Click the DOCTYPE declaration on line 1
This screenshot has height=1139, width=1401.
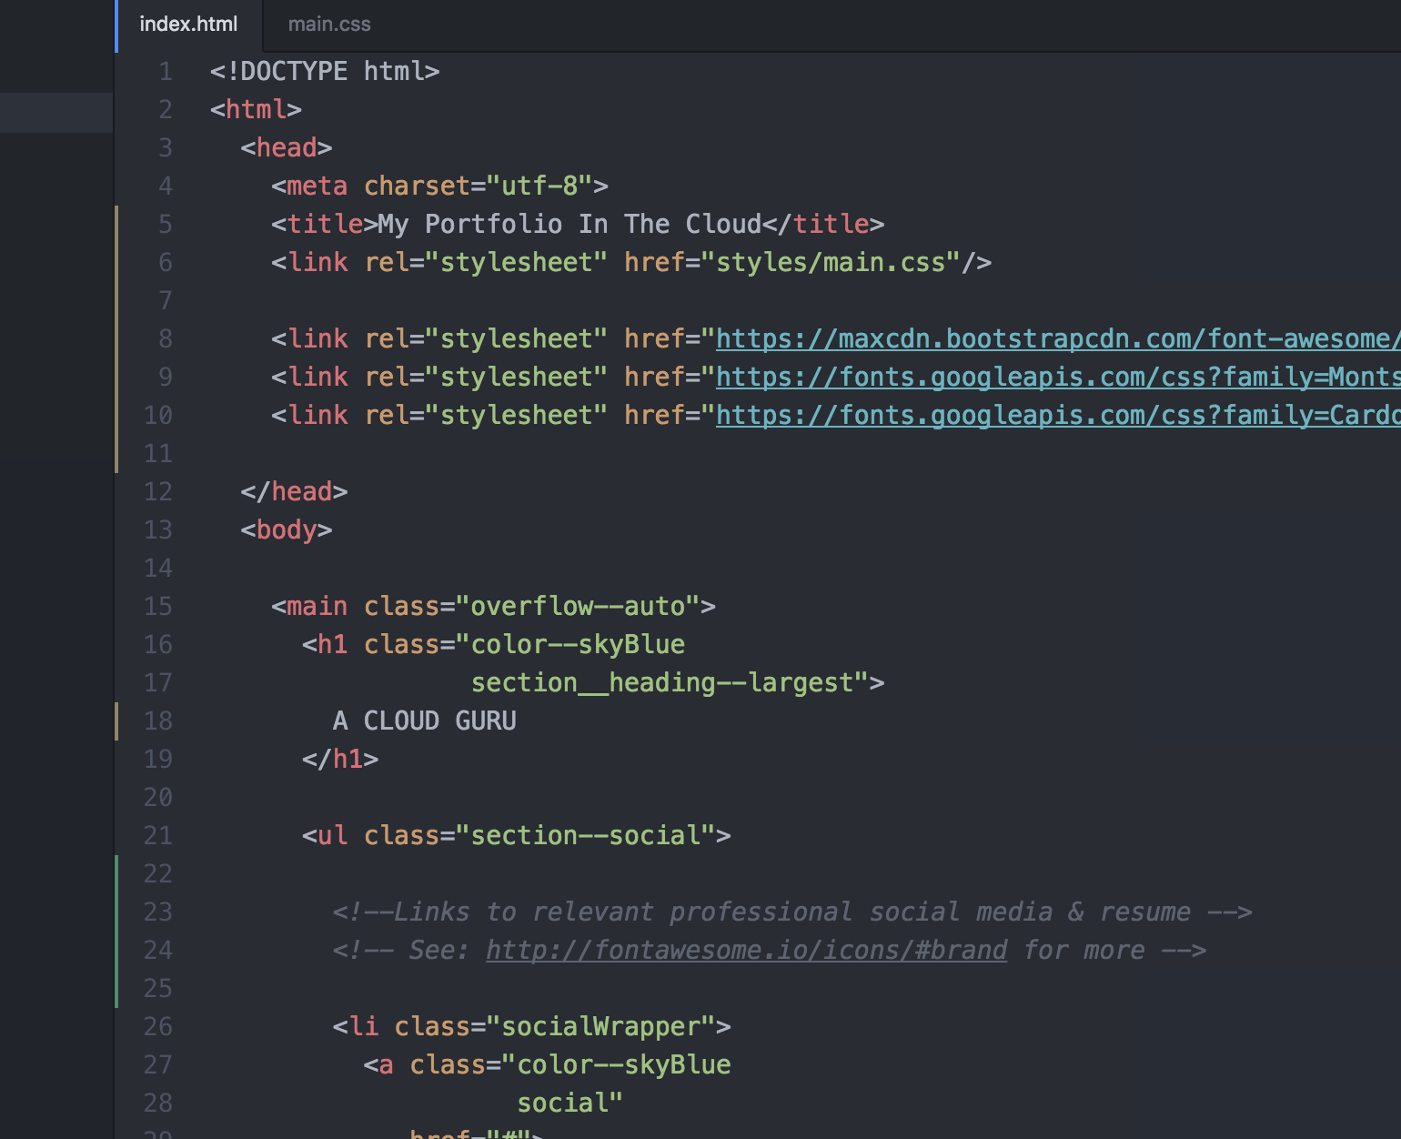pos(323,71)
